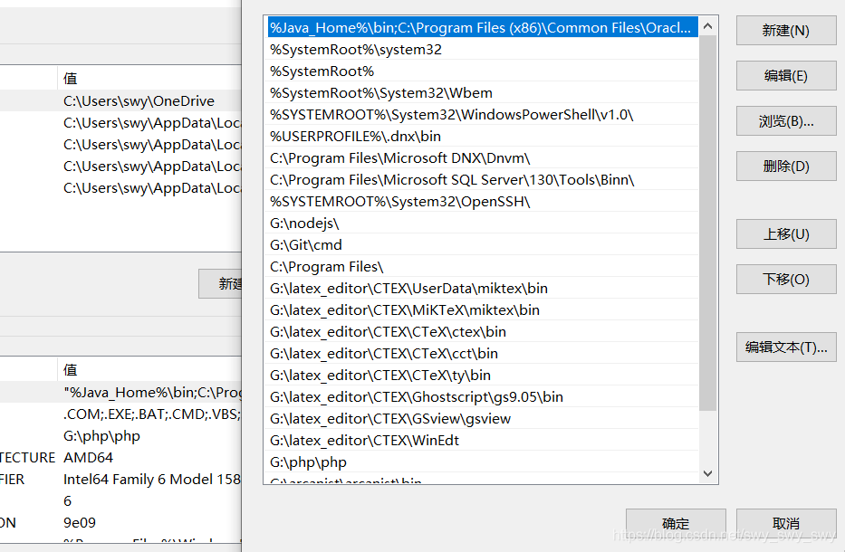Viewport: 845px width, 552px height.
Task: Select the Intel64 Family 6 Model row
Action: (x=120, y=480)
